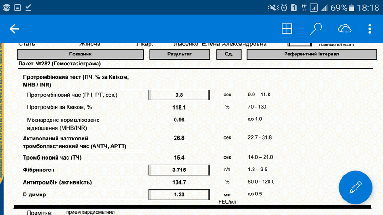The width and height of the screenshot is (383, 215).
Task: Select the boxed D-димер value 1.23
Action: (179, 195)
